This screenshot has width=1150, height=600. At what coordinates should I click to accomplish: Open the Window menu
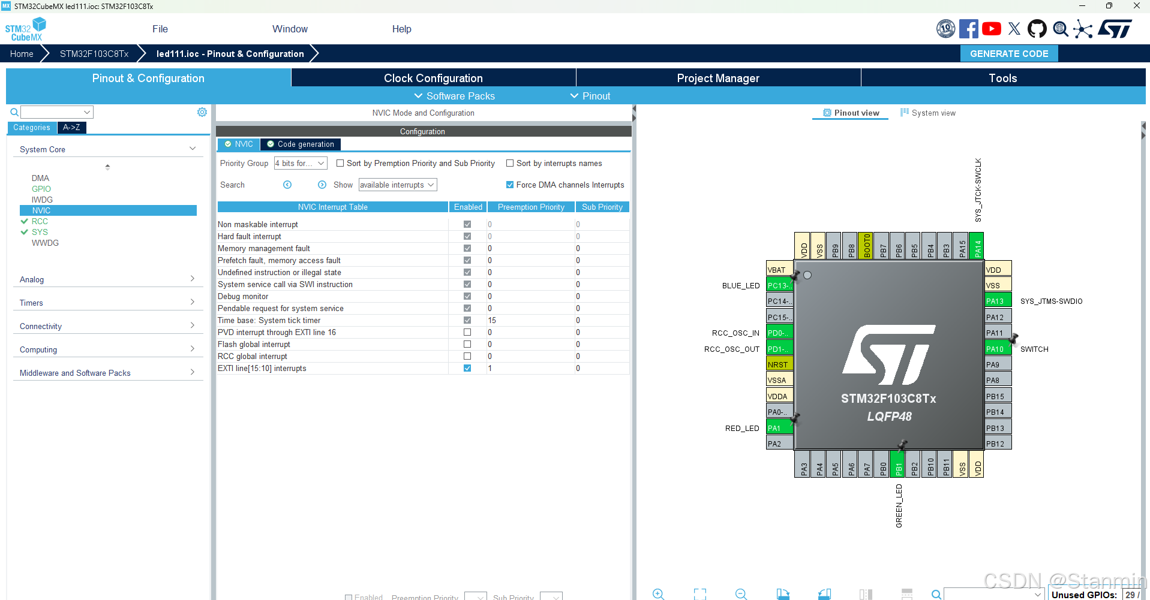(290, 29)
